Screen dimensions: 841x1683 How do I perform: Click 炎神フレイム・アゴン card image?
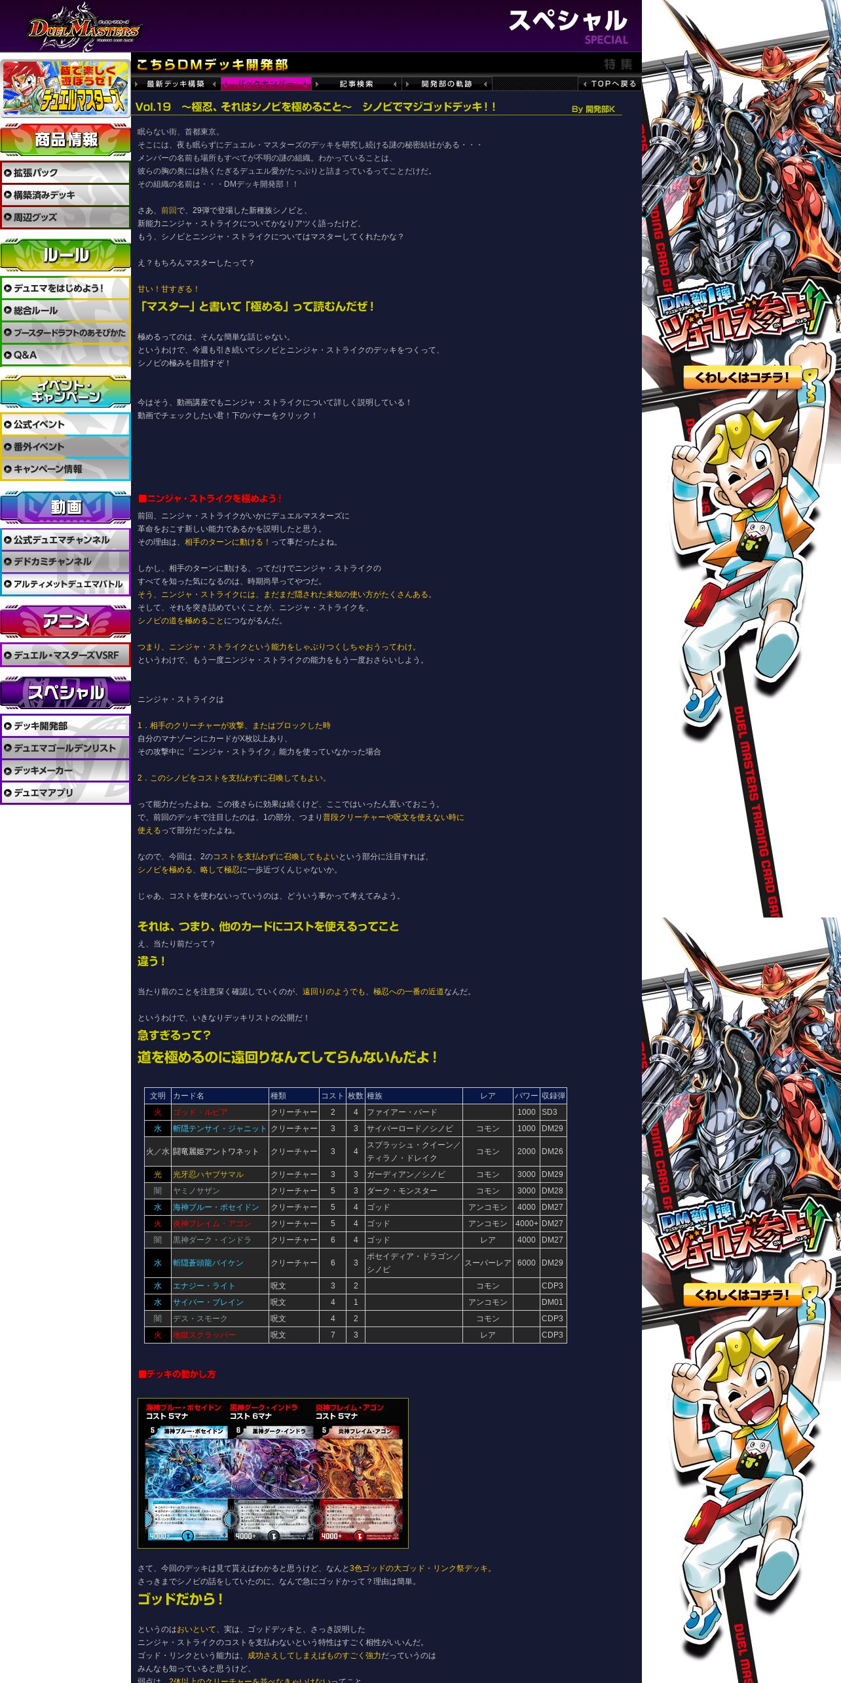click(359, 1484)
